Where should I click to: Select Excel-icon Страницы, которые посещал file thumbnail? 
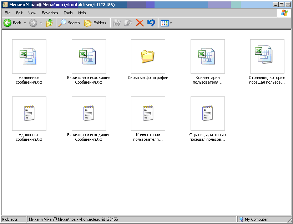pos(267,56)
